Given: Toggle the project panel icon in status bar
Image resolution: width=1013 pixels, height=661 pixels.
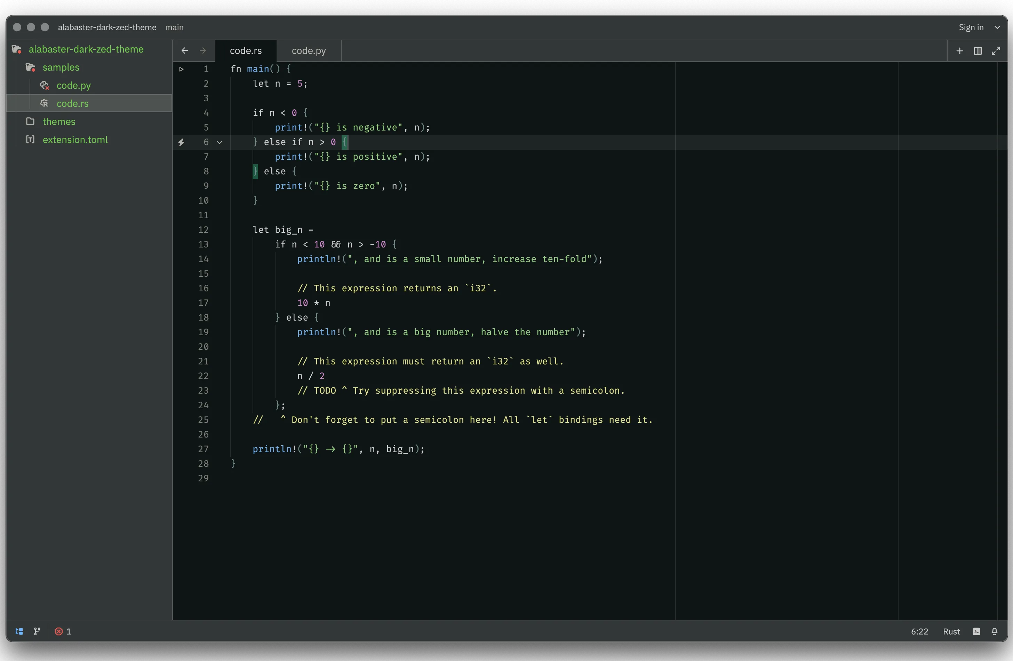Looking at the screenshot, I should pyautogui.click(x=19, y=631).
